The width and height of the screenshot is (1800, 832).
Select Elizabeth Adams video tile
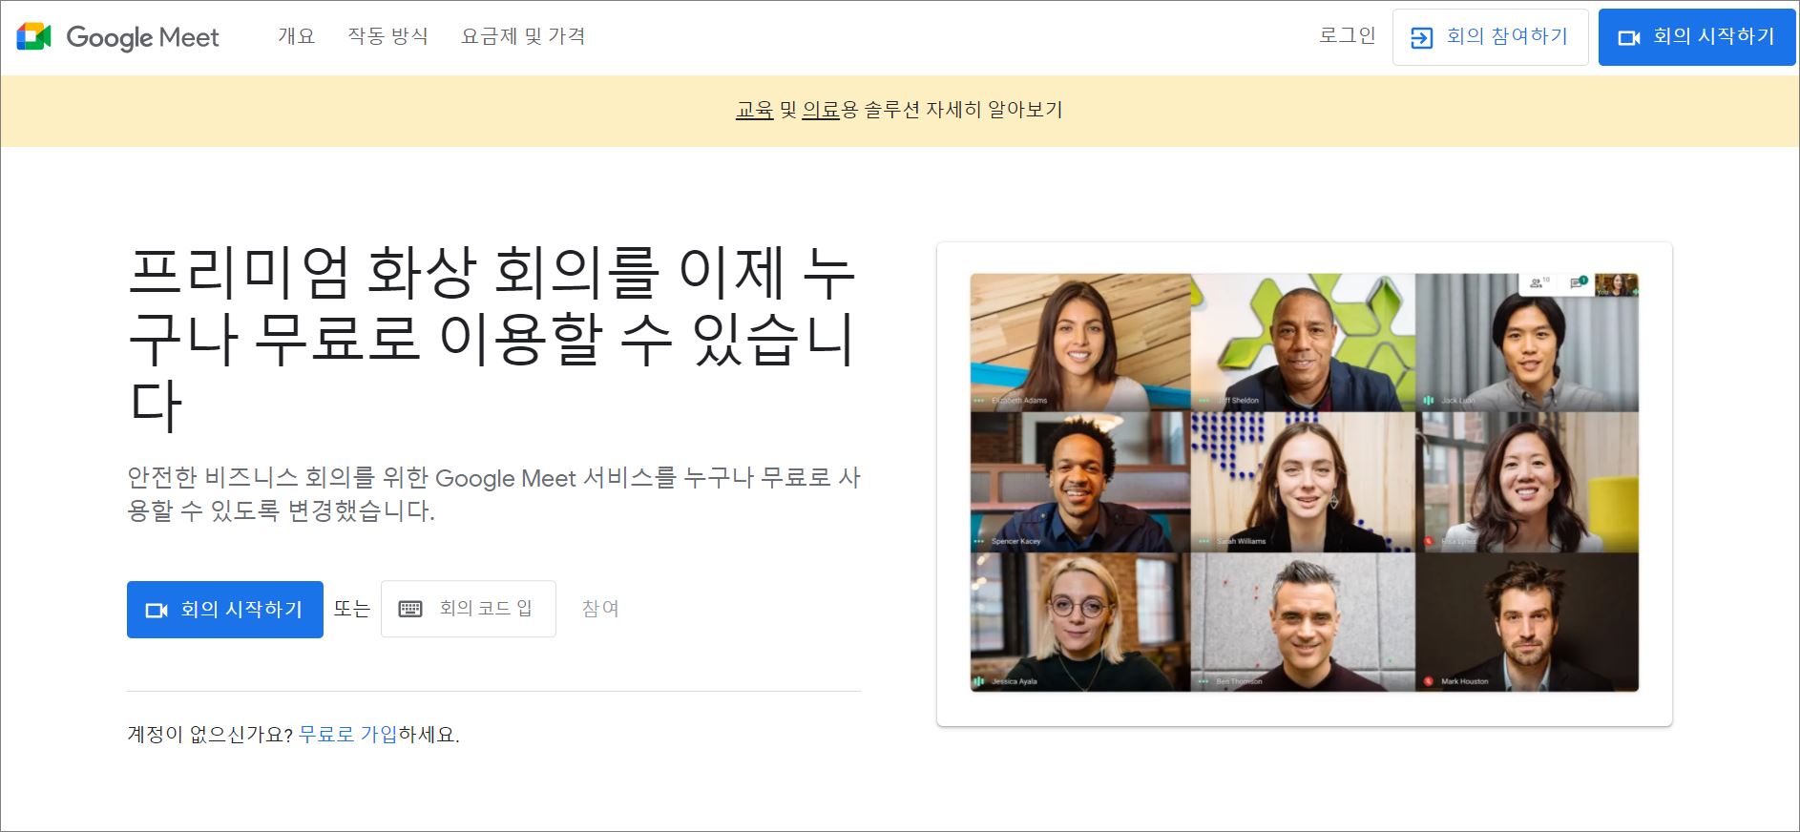click(x=1080, y=343)
